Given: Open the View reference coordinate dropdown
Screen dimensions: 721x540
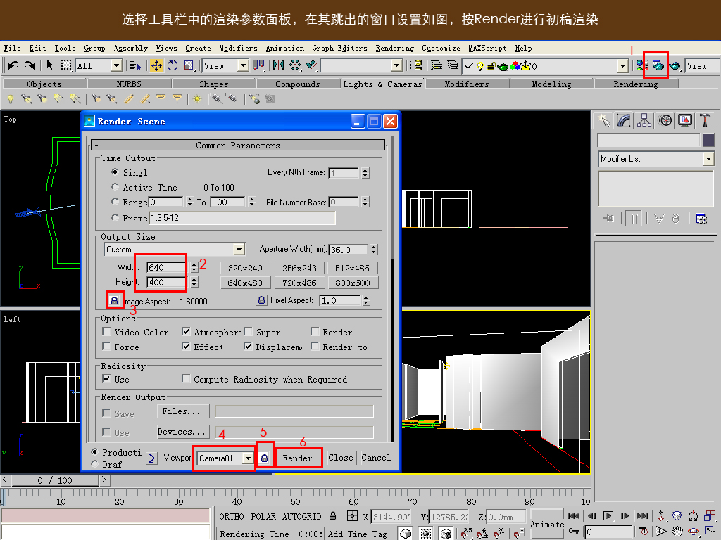Looking at the screenshot, I should click(243, 65).
